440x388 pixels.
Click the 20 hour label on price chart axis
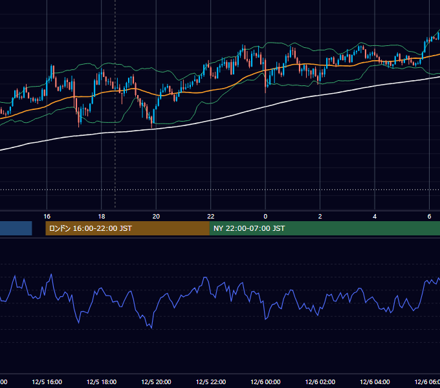click(156, 217)
